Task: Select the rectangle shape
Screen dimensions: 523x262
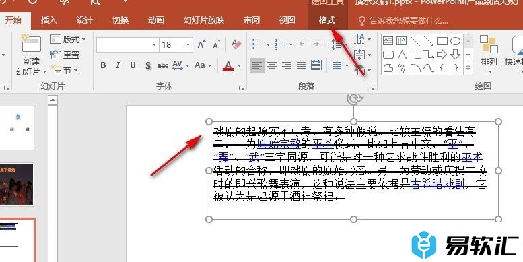Action: 442,41
